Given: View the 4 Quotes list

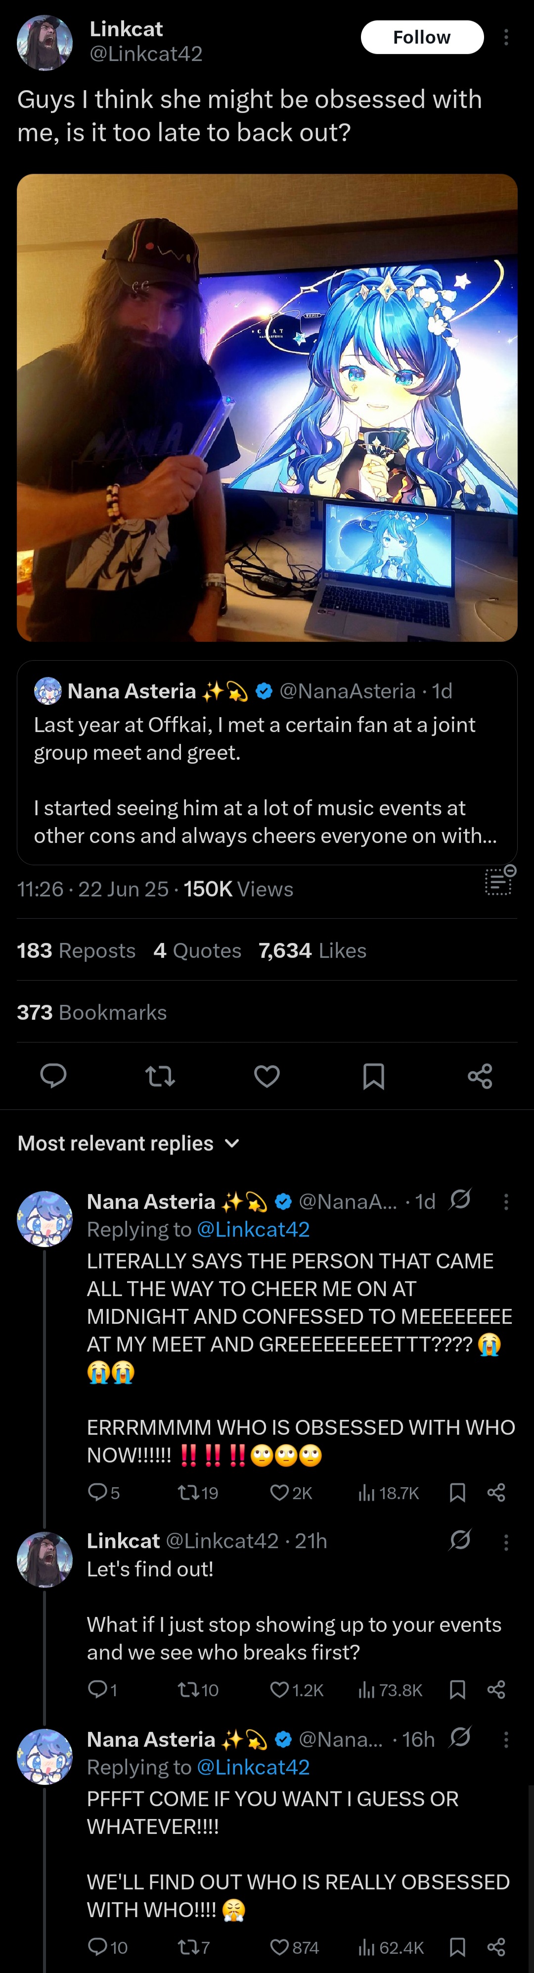Looking at the screenshot, I should coord(197,950).
